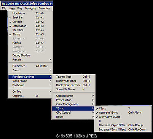Choose Increase VSync Offset

[123, 129]
